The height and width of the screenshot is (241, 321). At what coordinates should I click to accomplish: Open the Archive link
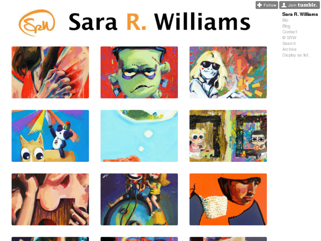coord(289,49)
